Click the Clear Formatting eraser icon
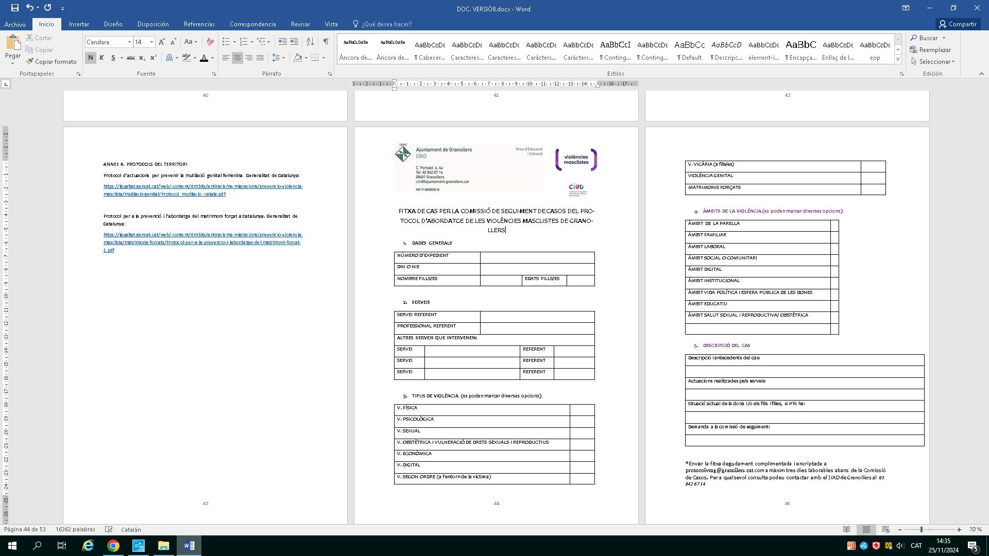Image resolution: width=989 pixels, height=556 pixels. coord(210,42)
